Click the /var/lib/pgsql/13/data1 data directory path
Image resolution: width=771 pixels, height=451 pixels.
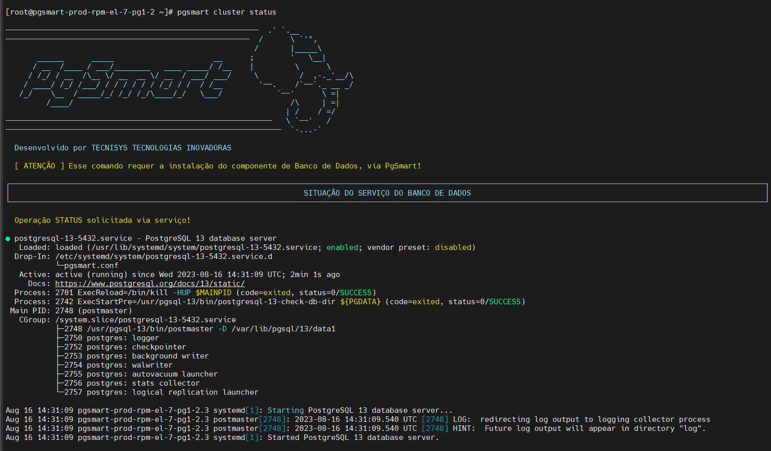tap(284, 329)
